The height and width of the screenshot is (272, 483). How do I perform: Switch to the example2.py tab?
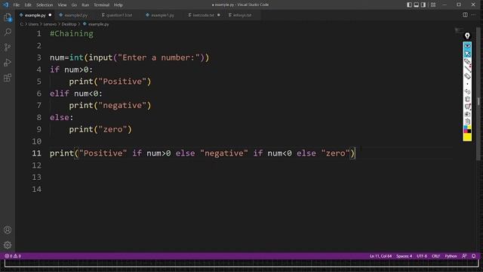tap(75, 15)
